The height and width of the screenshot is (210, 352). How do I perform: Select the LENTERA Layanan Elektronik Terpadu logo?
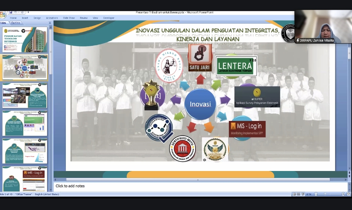point(236,66)
